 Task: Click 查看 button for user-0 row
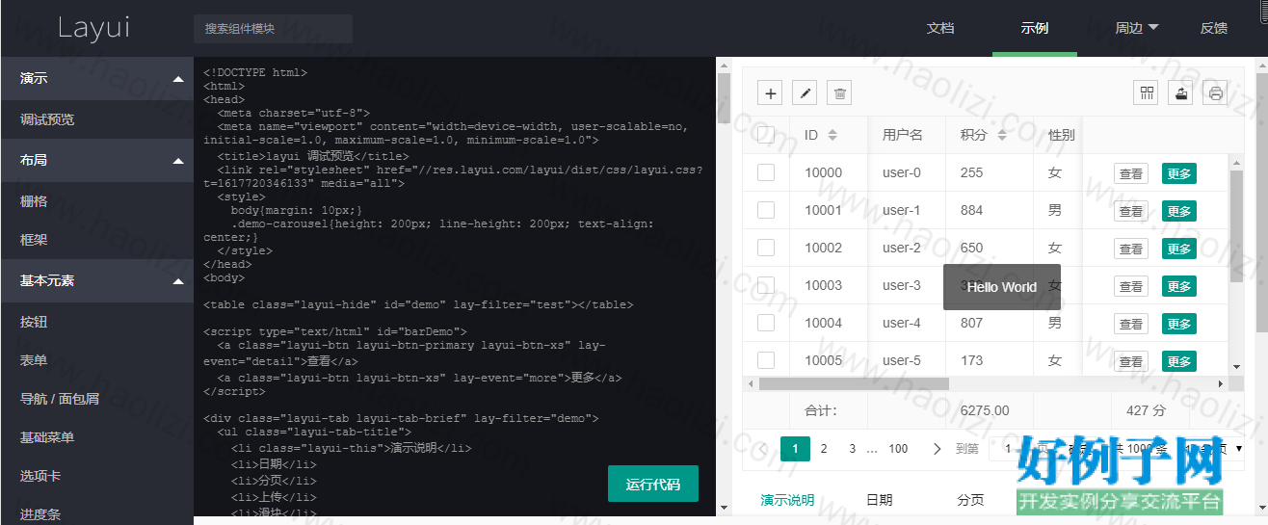tap(1131, 173)
